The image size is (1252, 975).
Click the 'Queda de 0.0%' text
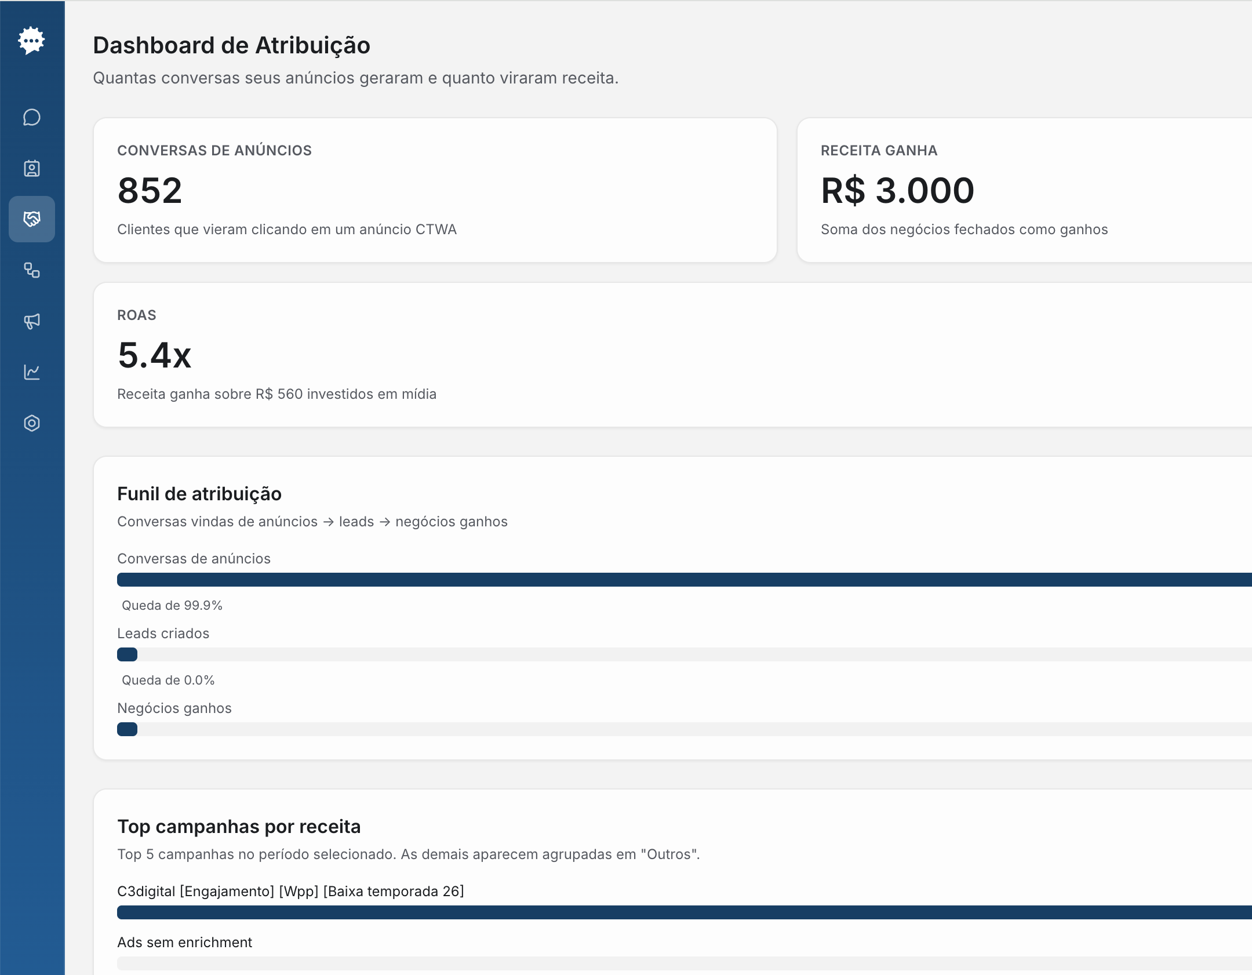point(168,680)
